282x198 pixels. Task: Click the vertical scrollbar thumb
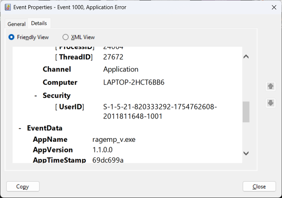[x=246, y=112]
